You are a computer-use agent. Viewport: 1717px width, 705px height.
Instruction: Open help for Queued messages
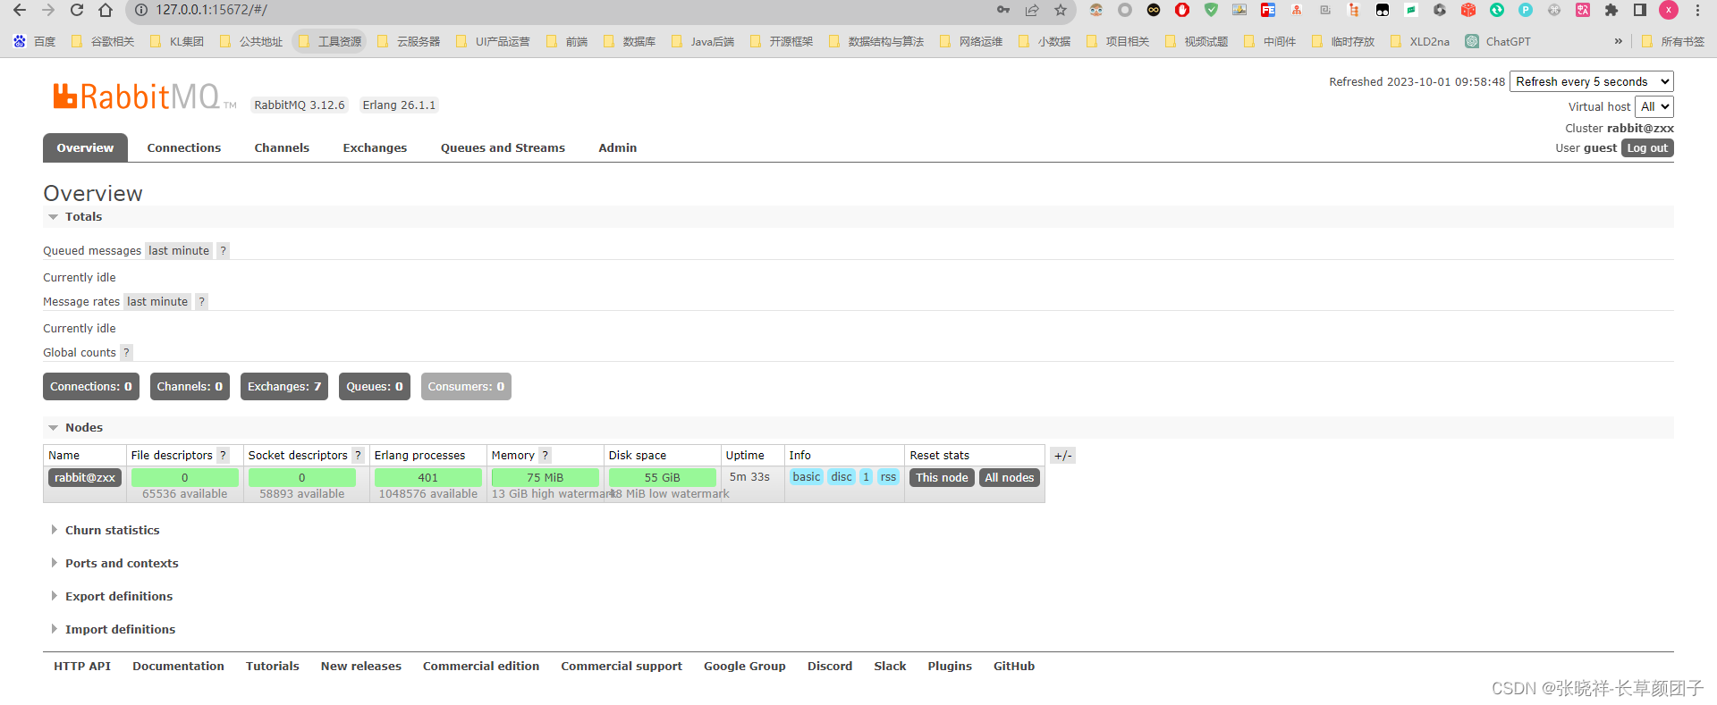[224, 251]
